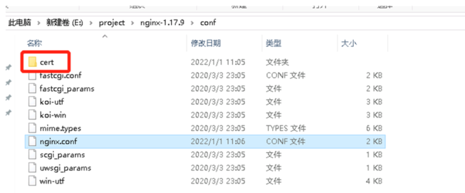Image resolution: width=465 pixels, height=193 pixels.
Task: Click CONF 文件 type in nginx.conf row
Action: [285, 142]
